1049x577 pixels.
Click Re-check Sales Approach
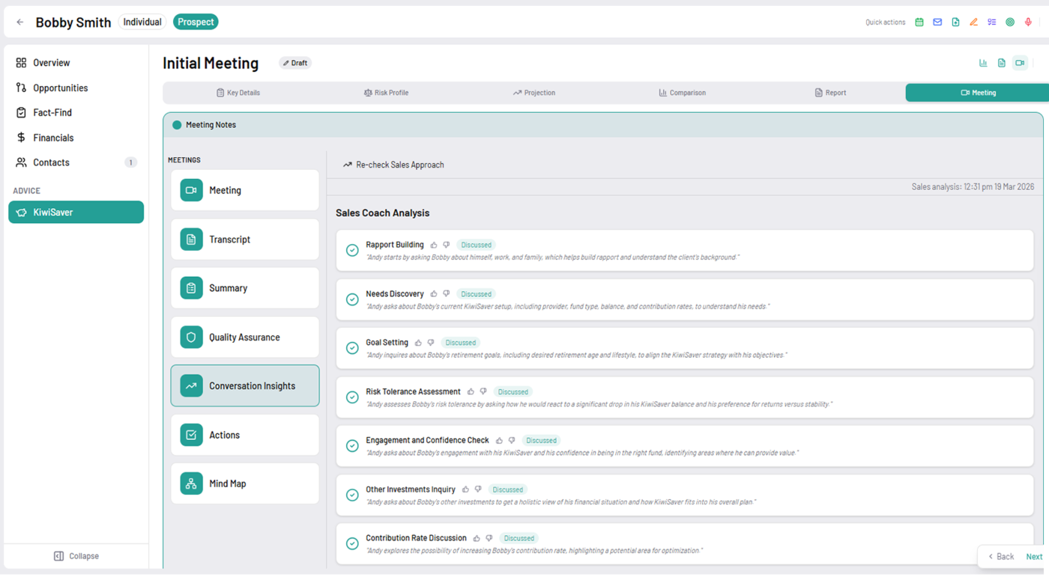point(393,165)
